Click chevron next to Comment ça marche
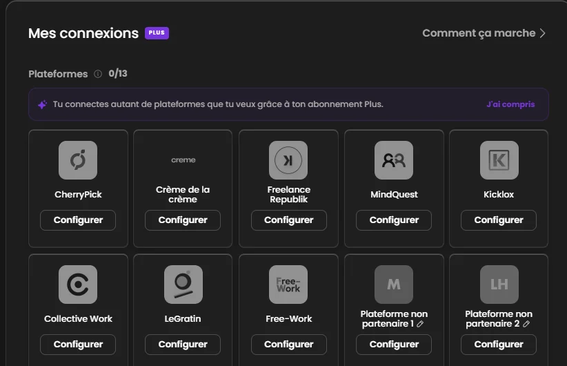Viewport: 567px width, 366px height. (542, 33)
